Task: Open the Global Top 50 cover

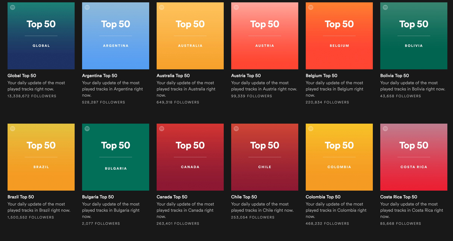Action: pos(41,36)
